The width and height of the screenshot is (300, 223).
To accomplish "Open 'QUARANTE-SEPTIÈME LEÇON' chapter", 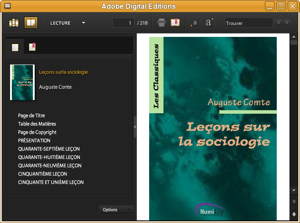I will coord(49,149).
